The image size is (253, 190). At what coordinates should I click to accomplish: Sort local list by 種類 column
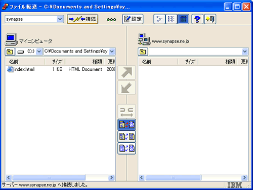(85, 62)
